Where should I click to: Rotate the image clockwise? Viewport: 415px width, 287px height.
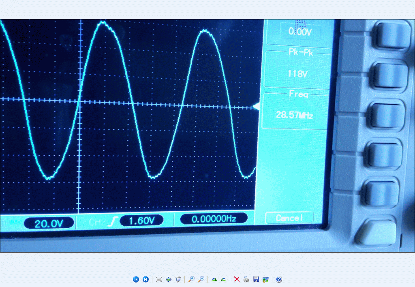point(214,279)
